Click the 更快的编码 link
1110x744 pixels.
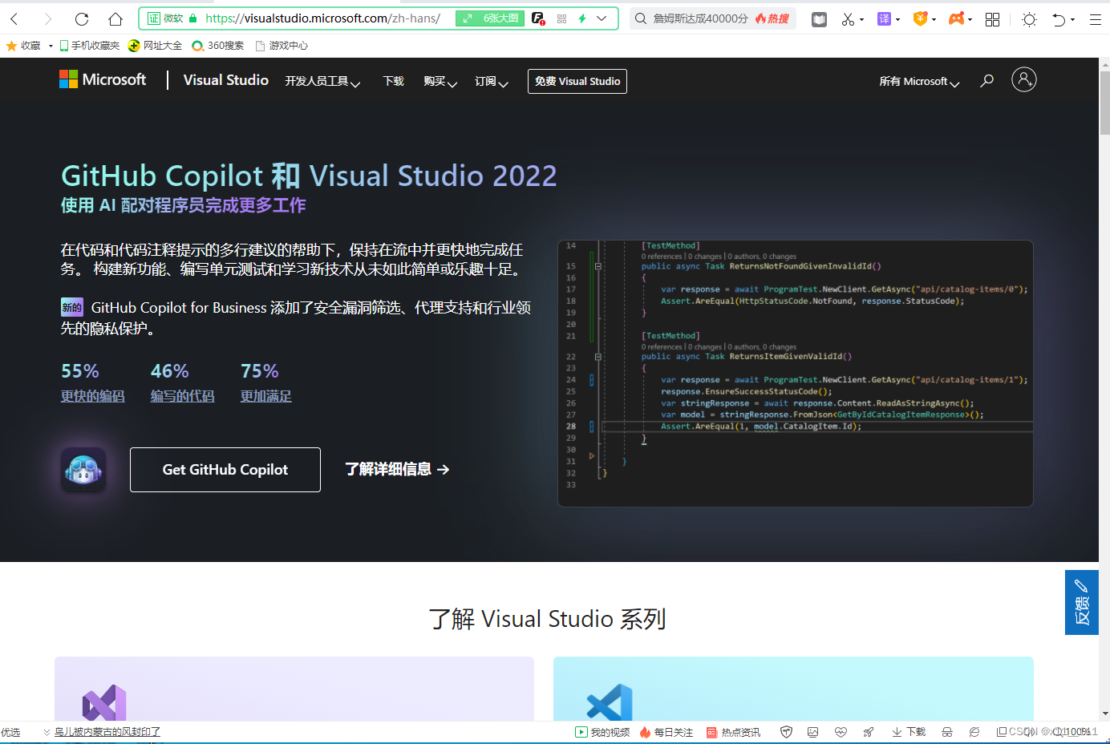click(93, 396)
